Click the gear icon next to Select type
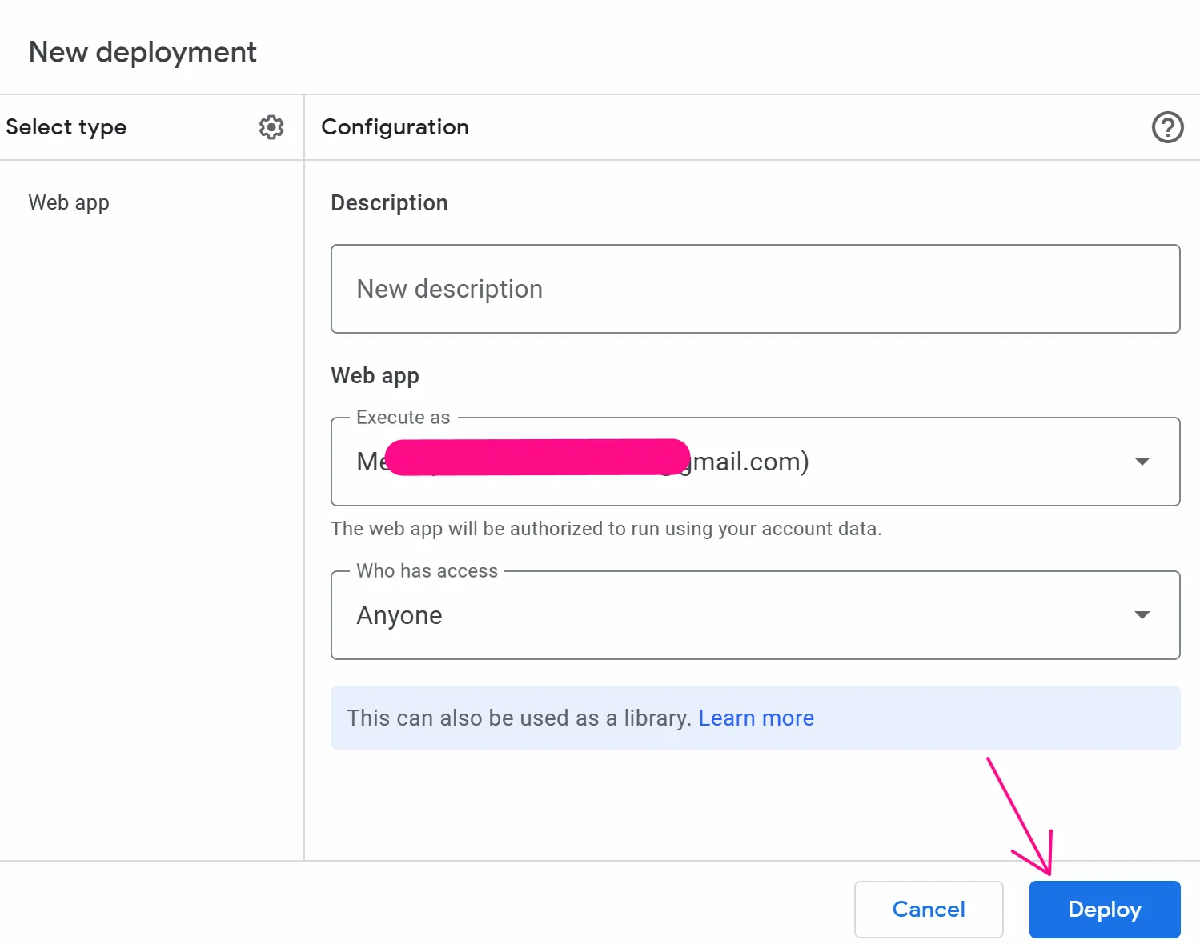This screenshot has width=1200, height=948. tap(271, 127)
